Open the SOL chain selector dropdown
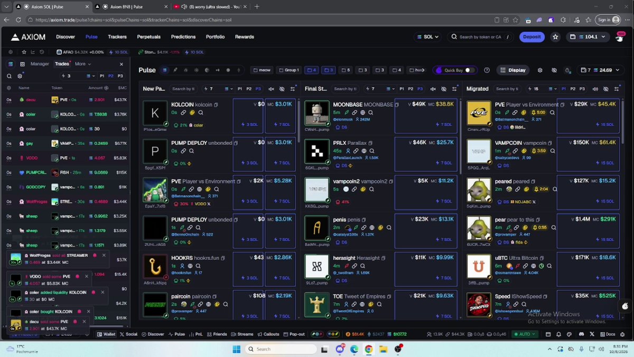The image size is (634, 357). point(428,37)
